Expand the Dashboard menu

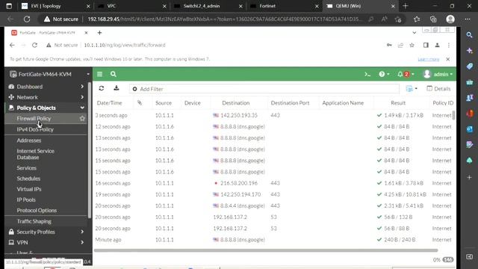pyautogui.click(x=46, y=87)
